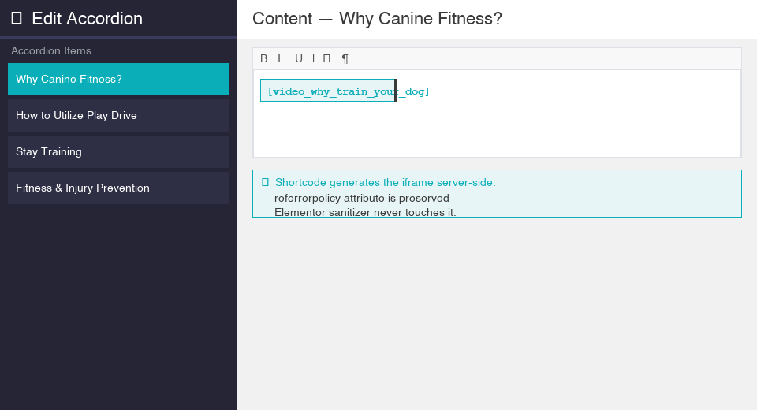Click the blank space in the formatting toolbar
Viewport: 757px width, 410px height.
(x=544, y=58)
